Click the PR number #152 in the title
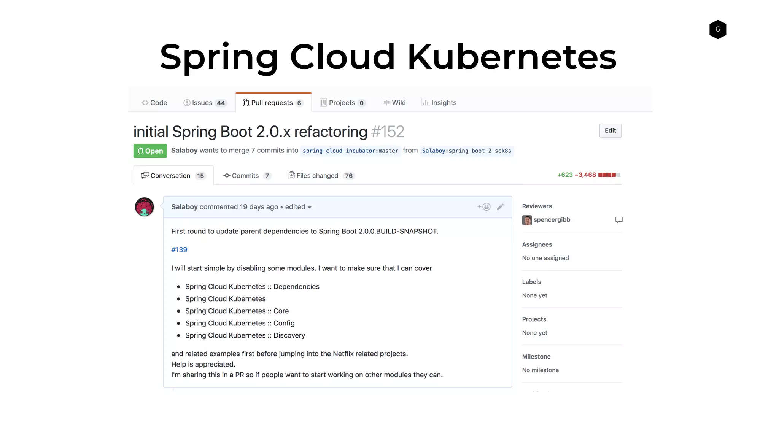 [x=388, y=132]
